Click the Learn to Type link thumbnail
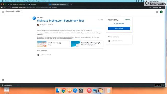 tap(75, 44)
